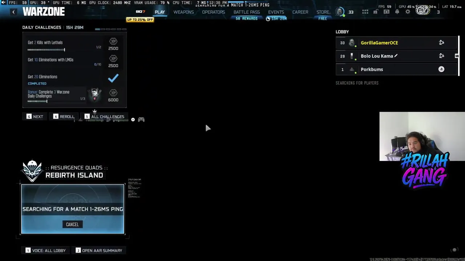Image resolution: width=465 pixels, height=261 pixels.
Task: Open the Store tab
Action: [323, 12]
